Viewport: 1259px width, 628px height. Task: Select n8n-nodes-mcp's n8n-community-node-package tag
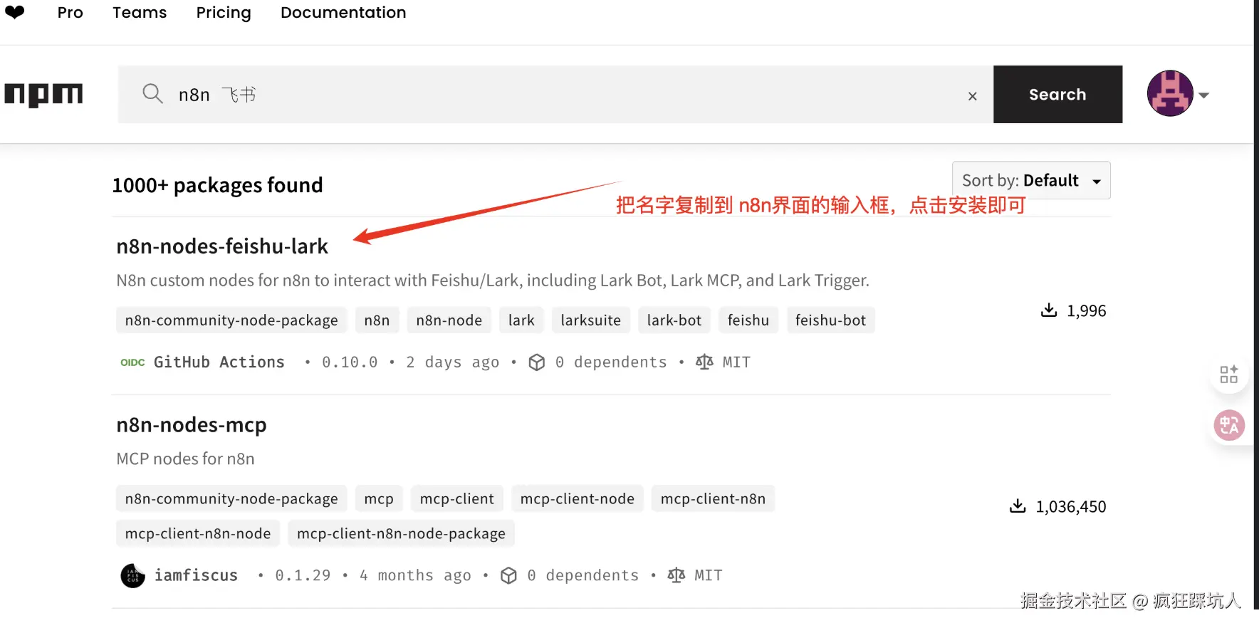coord(231,499)
